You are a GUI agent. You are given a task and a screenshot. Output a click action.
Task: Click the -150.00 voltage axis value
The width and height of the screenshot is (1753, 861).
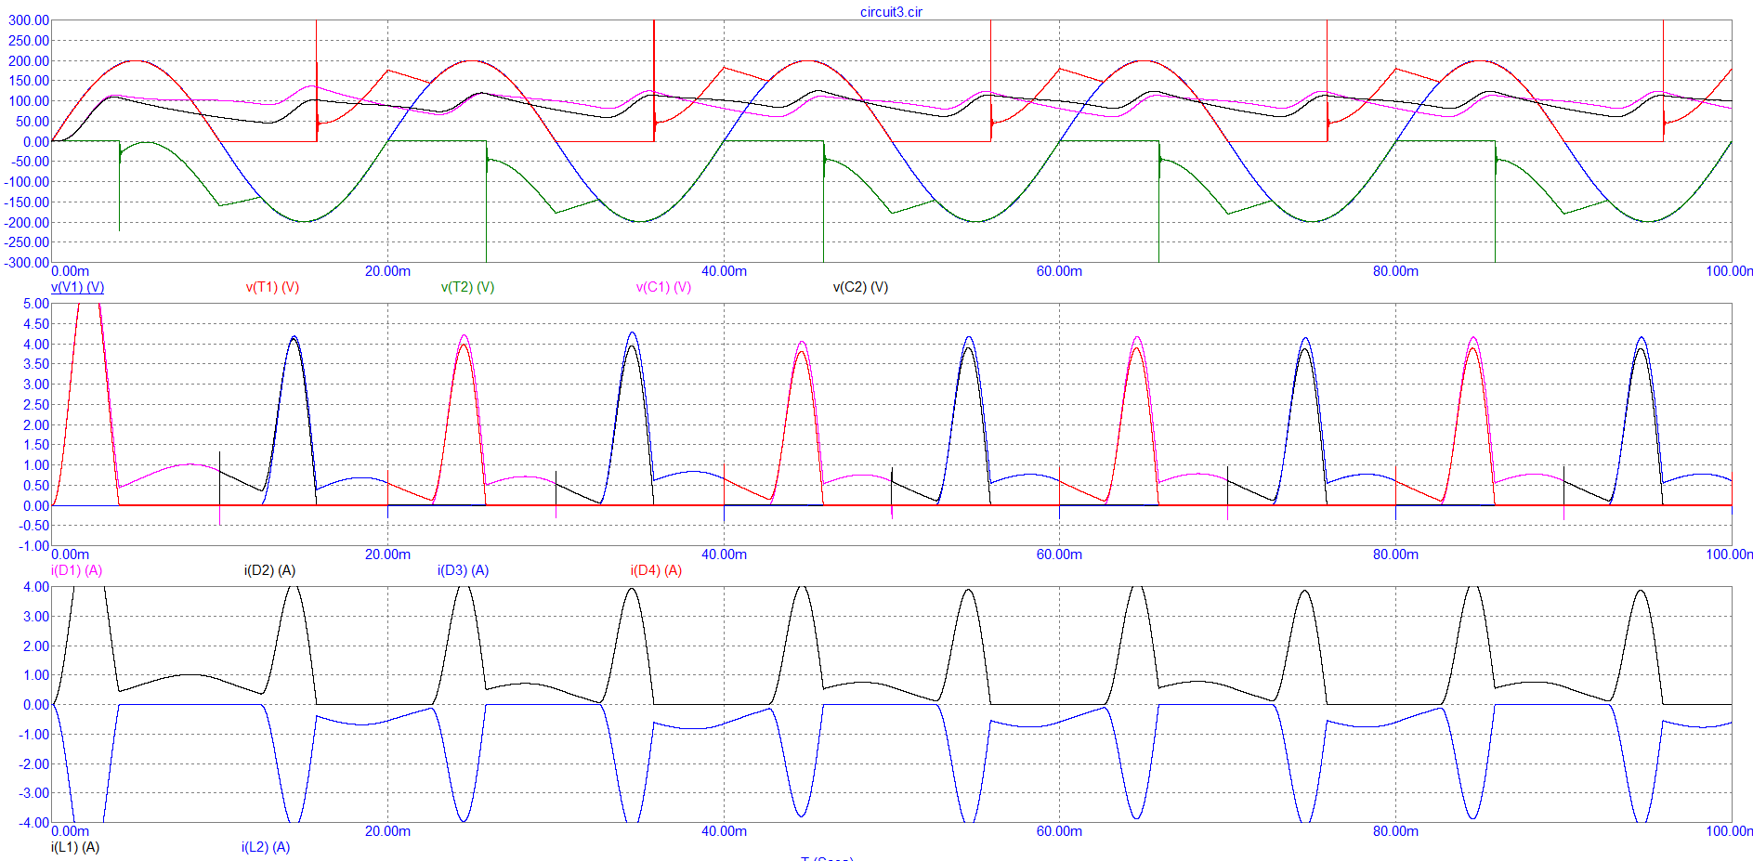point(27,202)
